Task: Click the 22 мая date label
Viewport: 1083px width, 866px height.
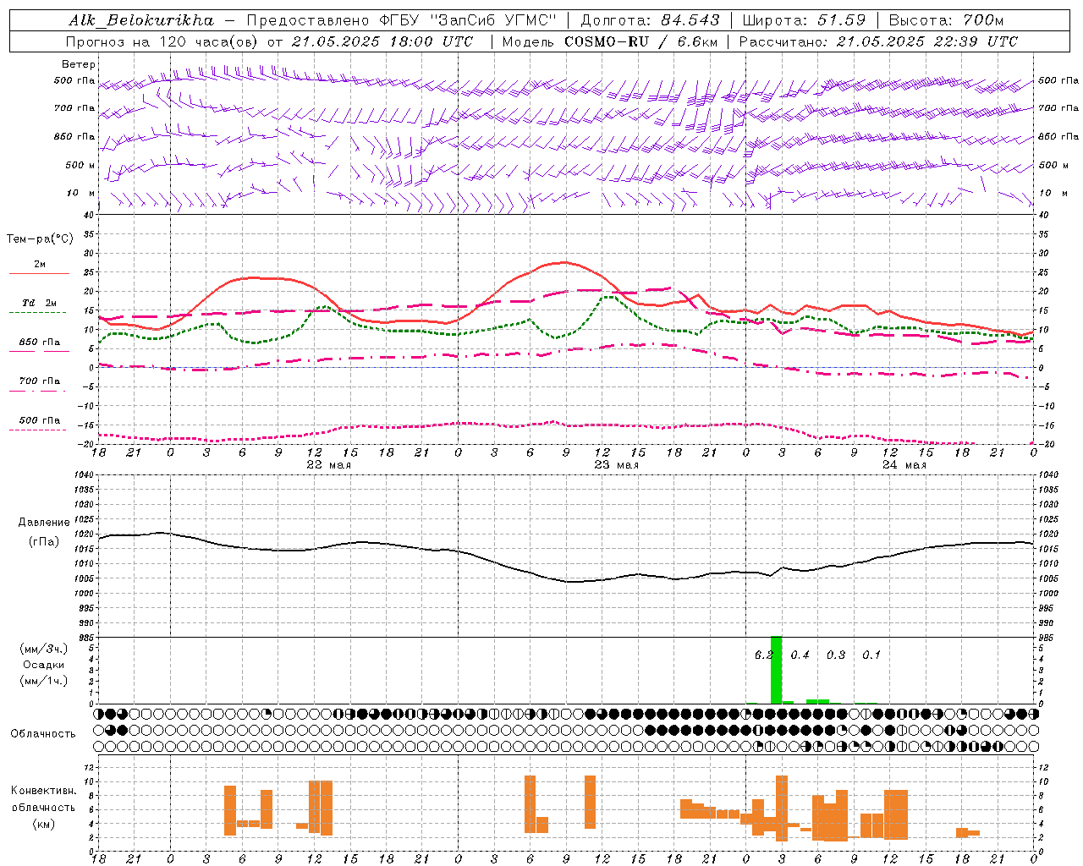Action: 328,464
